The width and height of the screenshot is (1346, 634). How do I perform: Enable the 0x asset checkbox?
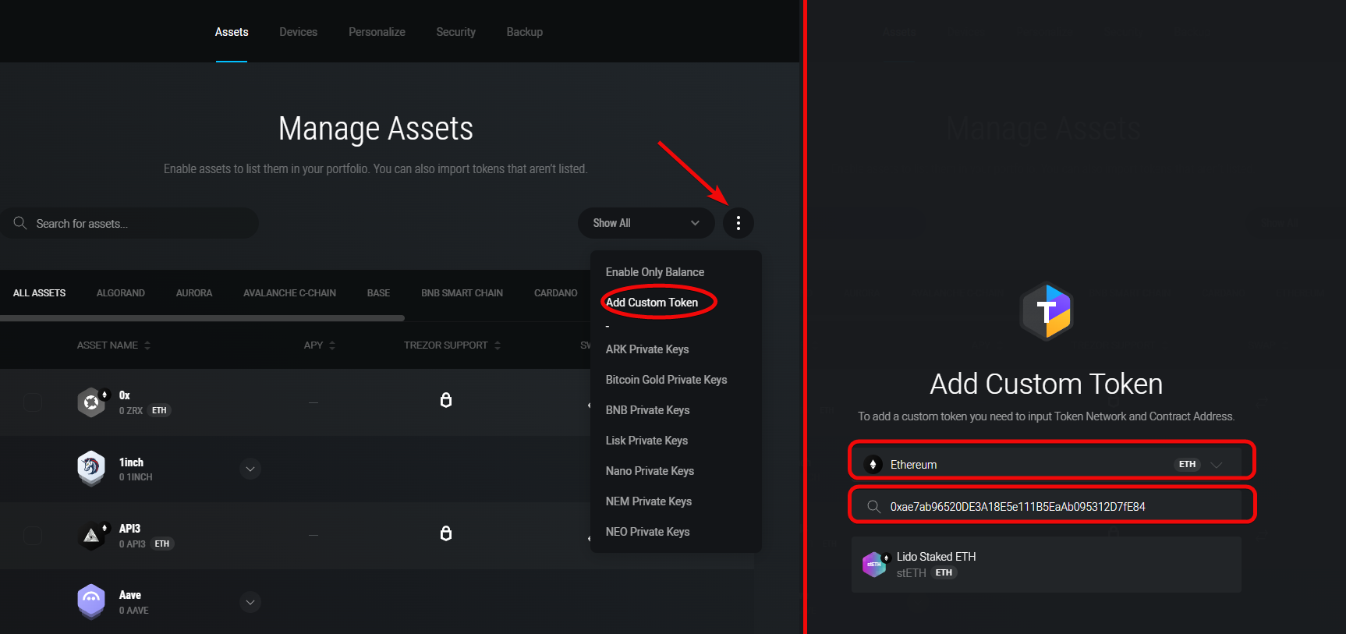point(33,402)
